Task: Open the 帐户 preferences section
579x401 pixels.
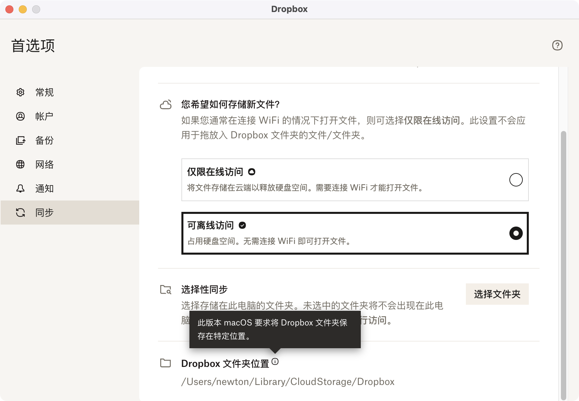Action: coord(70,116)
